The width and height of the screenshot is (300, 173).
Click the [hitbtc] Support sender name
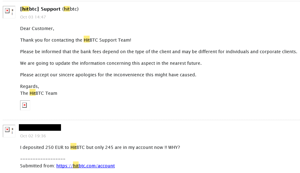click(40, 9)
